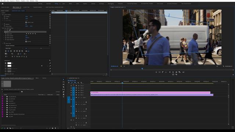Click the Home icon
The image size is (235, 132).
tap(3, 4)
